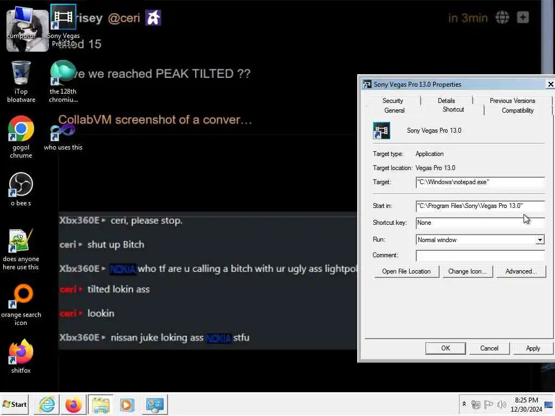Click 'CollabVM screenshot of a conver…' text
This screenshot has width=555, height=416.
click(x=155, y=120)
